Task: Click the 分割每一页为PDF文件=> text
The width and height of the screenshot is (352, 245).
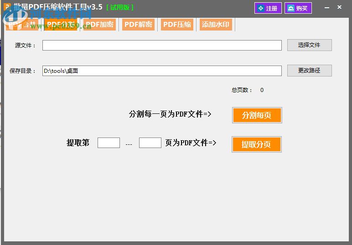Action: pos(170,114)
